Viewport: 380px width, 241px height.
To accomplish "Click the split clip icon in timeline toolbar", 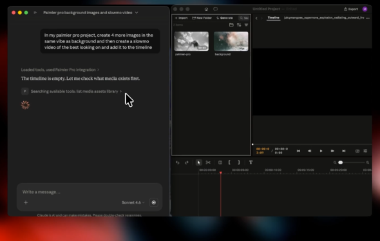I will [220, 162].
